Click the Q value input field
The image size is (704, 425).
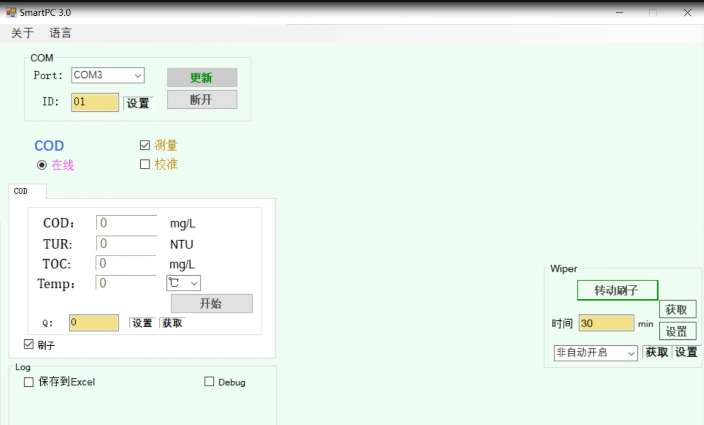[94, 323]
